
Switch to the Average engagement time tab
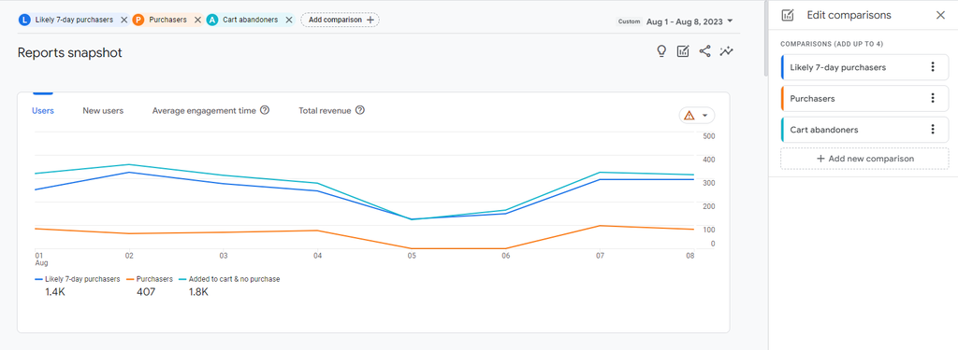[x=204, y=110]
